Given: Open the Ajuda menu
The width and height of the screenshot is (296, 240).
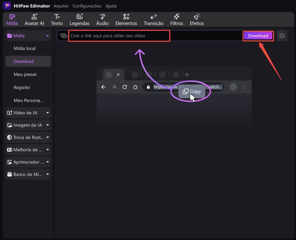Looking at the screenshot, I should pyautogui.click(x=111, y=6).
